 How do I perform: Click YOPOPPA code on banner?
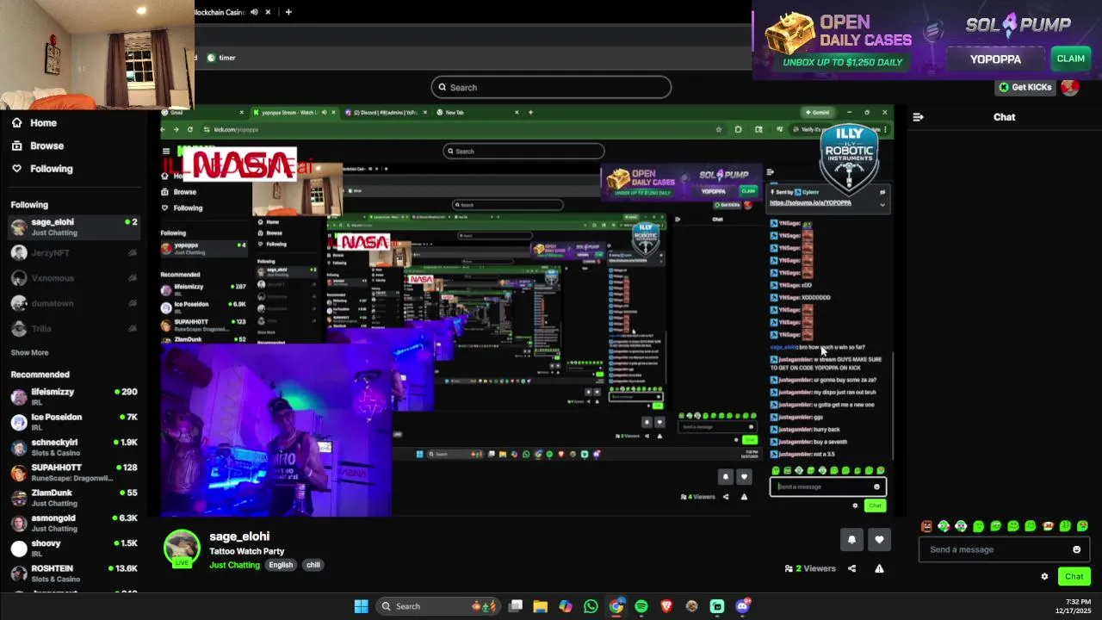coord(995,59)
